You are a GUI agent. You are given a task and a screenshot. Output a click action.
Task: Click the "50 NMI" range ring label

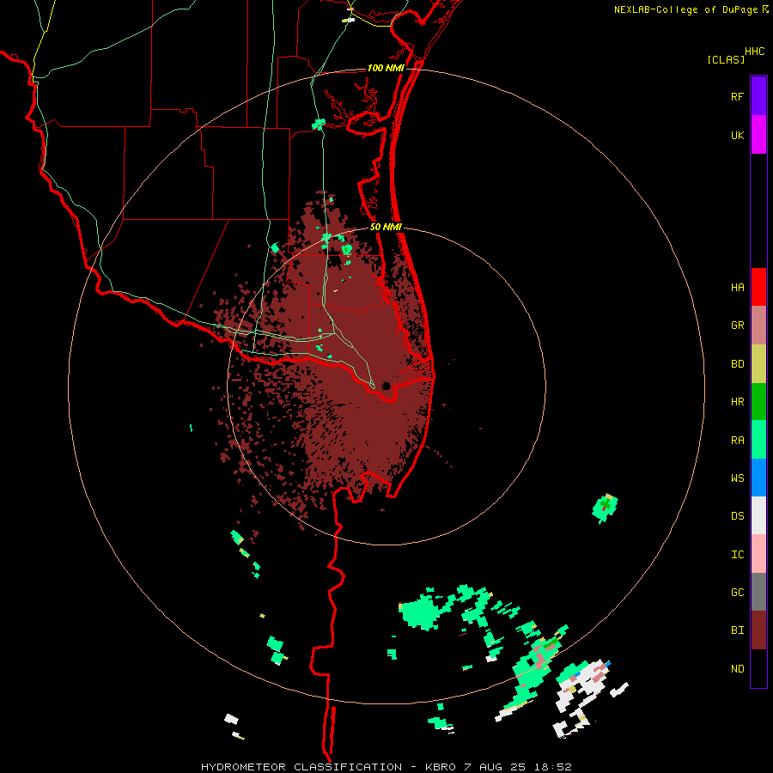[x=386, y=227]
